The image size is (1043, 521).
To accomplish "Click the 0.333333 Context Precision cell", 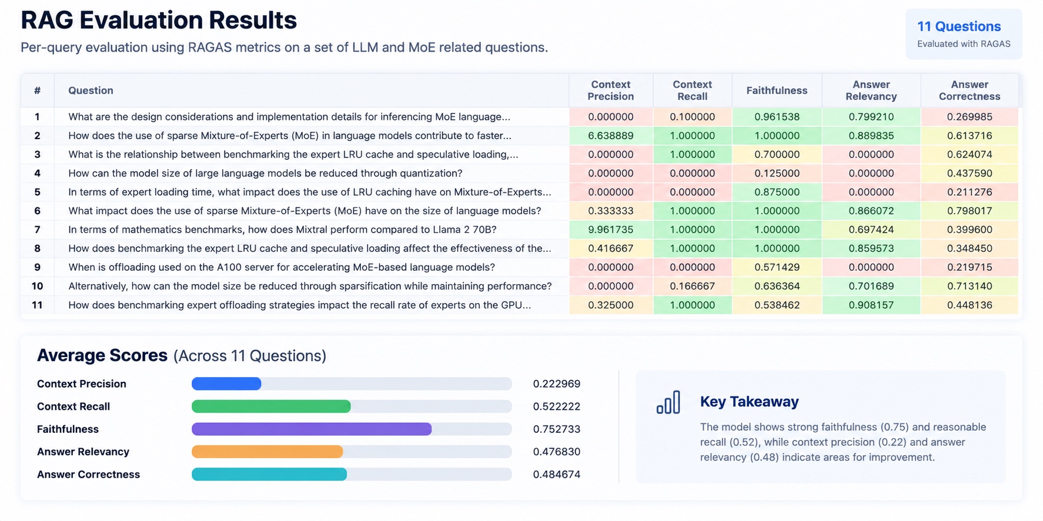I will (x=611, y=211).
